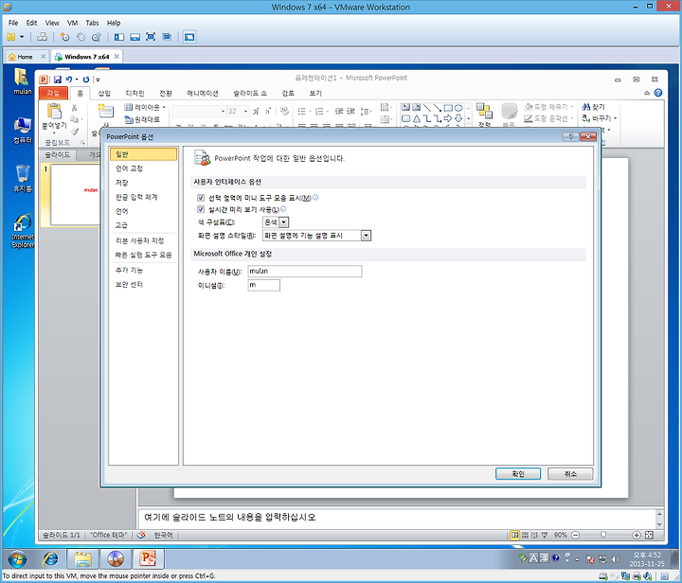Click the oval shape in shapes gallery

coord(458,108)
